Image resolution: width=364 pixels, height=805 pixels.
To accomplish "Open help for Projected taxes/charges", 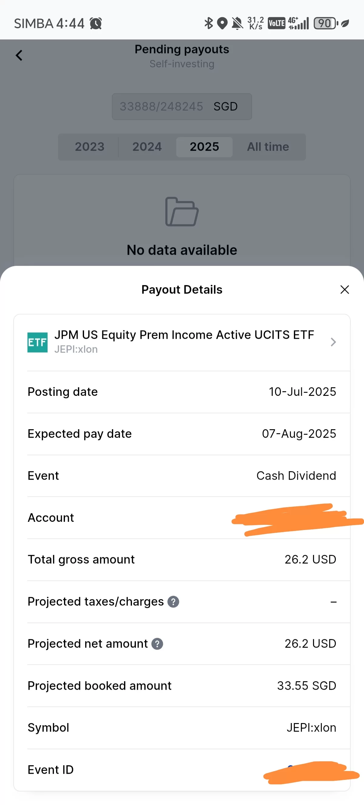I will 173,602.
